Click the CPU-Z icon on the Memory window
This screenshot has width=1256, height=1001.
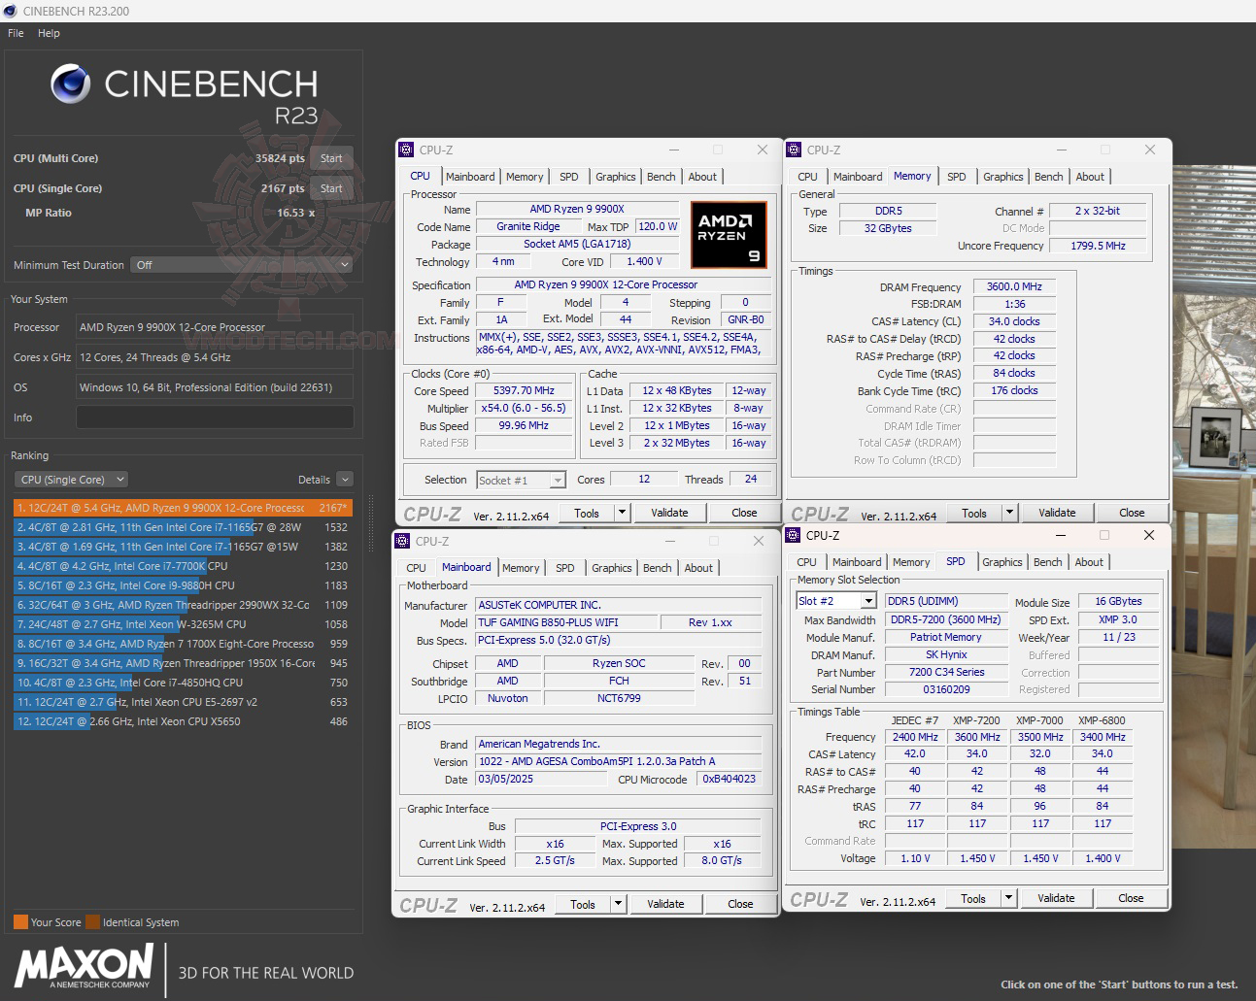[x=795, y=150]
